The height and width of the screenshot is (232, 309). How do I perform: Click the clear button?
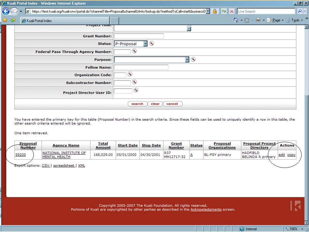(x=155, y=104)
